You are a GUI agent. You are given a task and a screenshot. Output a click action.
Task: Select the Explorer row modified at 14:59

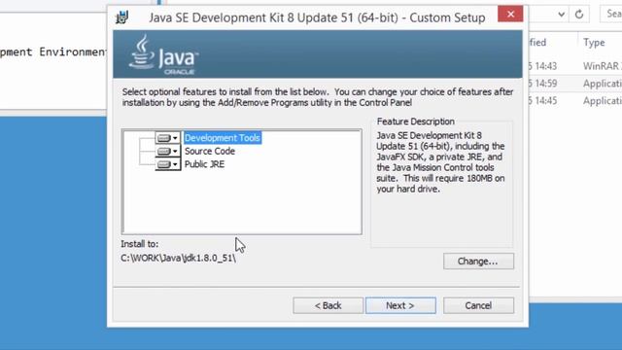(x=575, y=84)
